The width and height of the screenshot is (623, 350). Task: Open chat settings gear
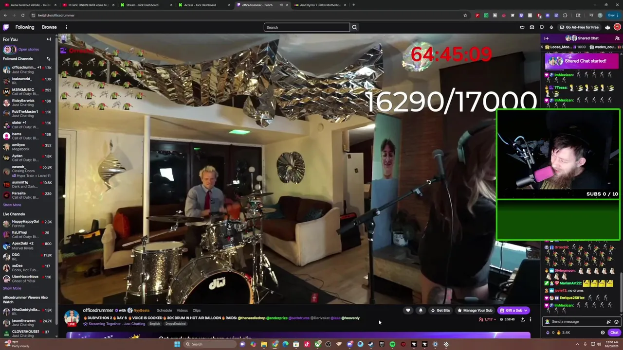(603, 332)
